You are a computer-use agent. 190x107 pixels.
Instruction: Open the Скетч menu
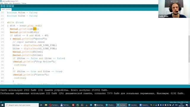pyautogui.click(x=10, y=3)
